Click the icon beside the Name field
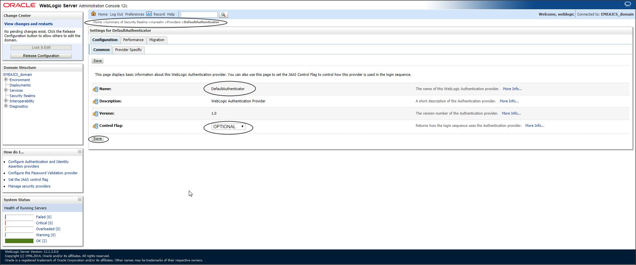Image resolution: width=636 pixels, height=265 pixels. click(95, 89)
